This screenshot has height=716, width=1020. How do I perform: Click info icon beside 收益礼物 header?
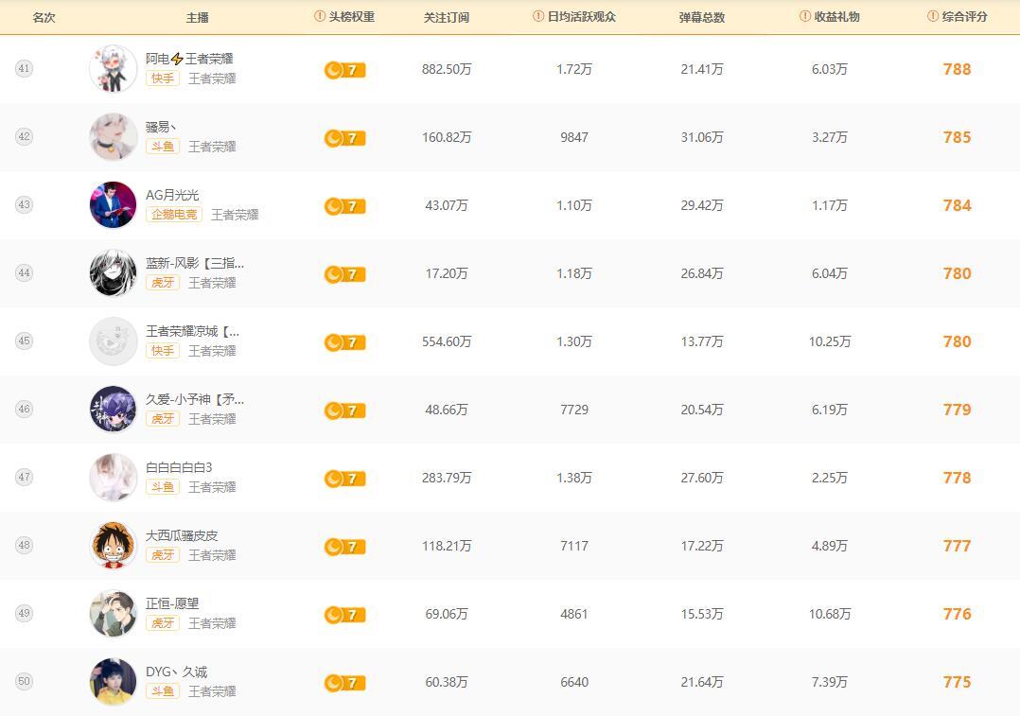point(805,17)
